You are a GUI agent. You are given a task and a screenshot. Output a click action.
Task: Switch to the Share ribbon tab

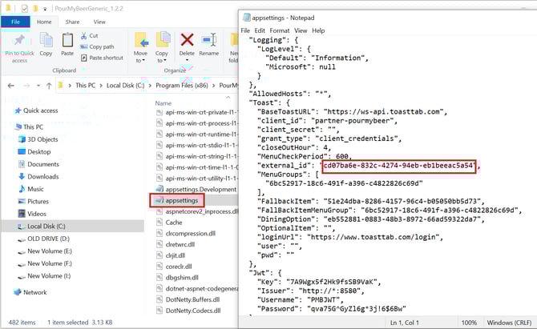[x=72, y=22]
